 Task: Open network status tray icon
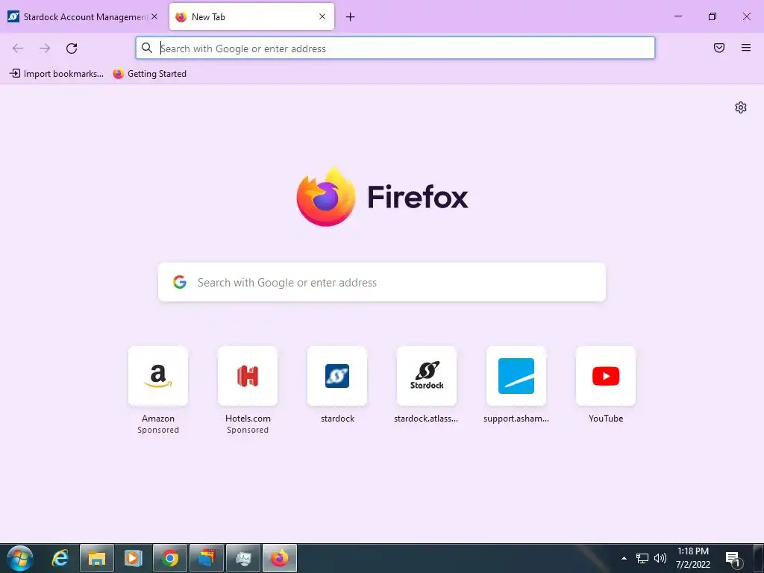642,558
